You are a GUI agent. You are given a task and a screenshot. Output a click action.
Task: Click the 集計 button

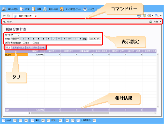[x=95, y=39]
